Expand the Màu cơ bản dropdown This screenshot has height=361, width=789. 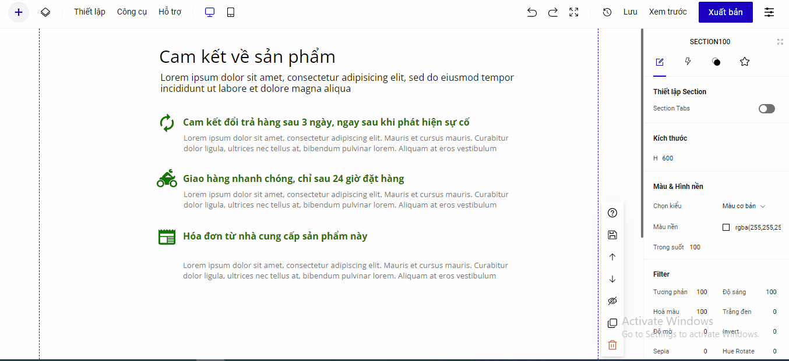744,206
